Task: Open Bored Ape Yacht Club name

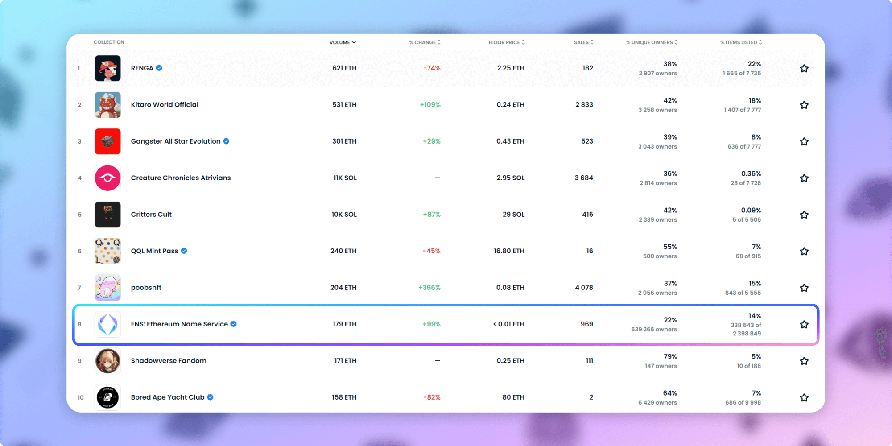Action: coord(168,397)
